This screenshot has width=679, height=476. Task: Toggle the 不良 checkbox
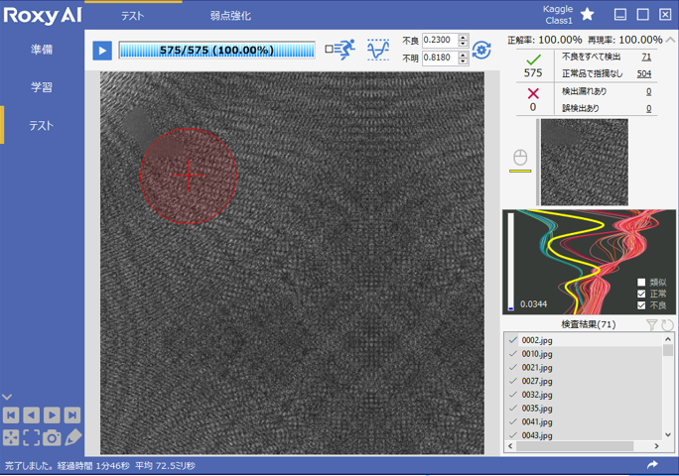641,305
